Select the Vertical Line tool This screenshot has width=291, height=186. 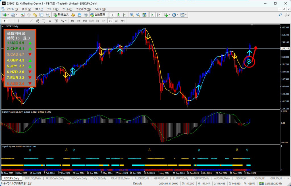tap(18, 21)
